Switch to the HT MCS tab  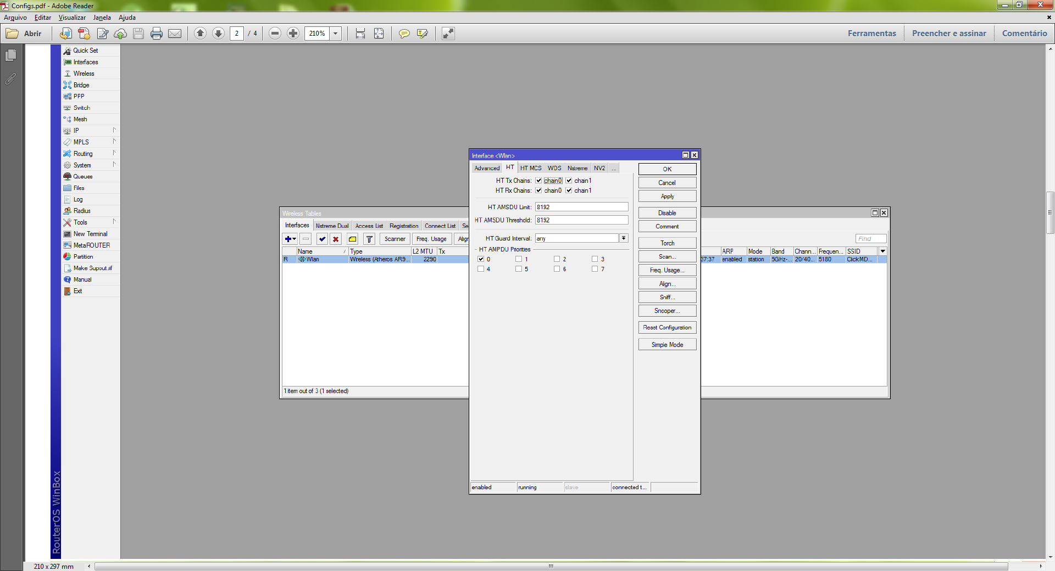(531, 168)
